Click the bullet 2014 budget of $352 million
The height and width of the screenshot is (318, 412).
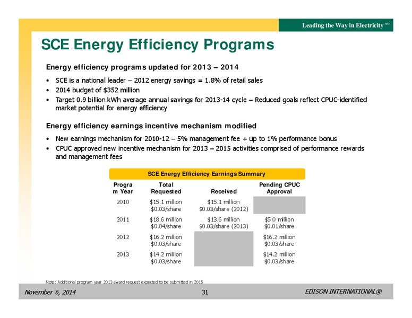click(98, 90)
